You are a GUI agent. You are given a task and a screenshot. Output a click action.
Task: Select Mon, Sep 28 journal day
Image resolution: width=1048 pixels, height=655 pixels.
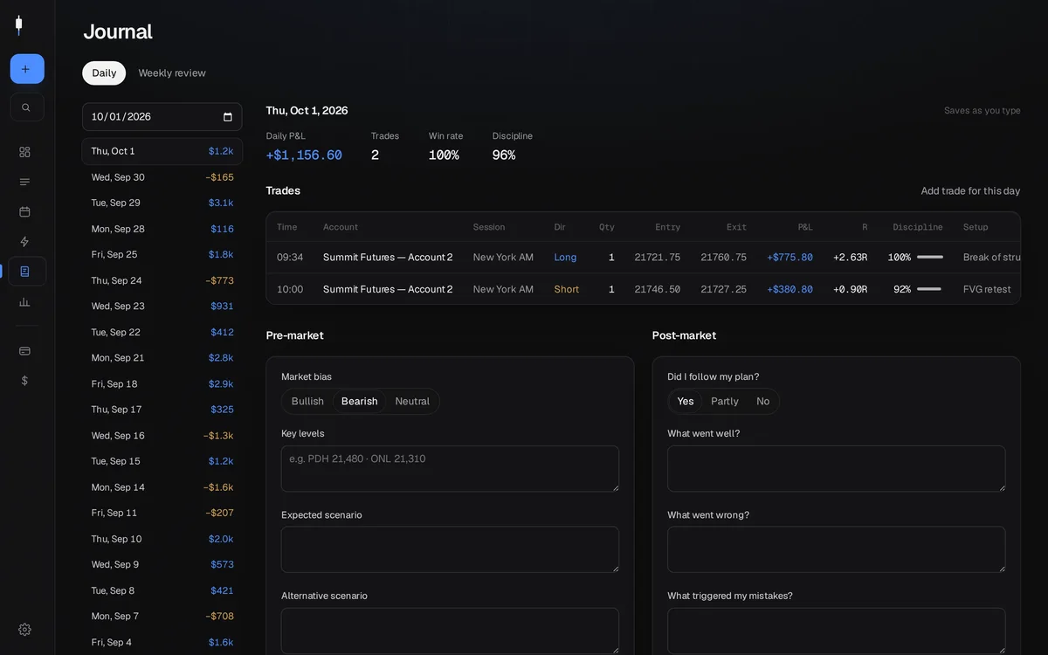tap(162, 229)
